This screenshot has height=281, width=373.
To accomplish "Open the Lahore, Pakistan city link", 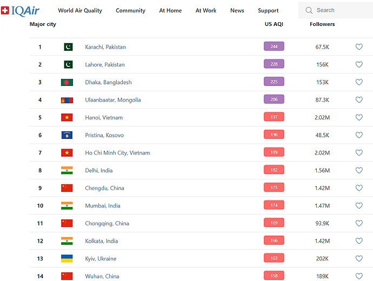I will pyautogui.click(x=105, y=65).
